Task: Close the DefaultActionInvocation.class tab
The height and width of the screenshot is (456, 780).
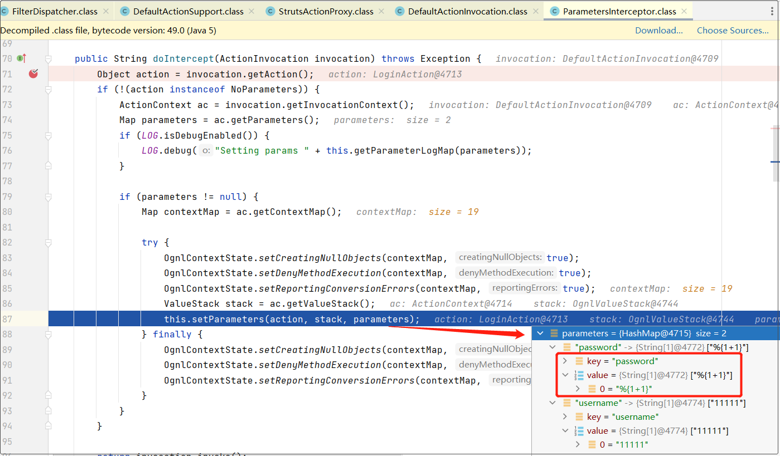Action: 536,11
